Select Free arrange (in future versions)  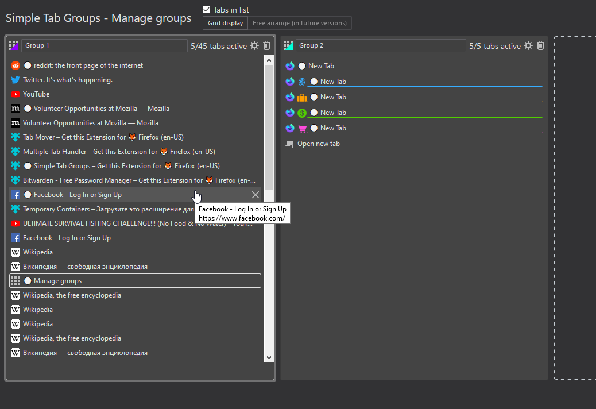(x=300, y=23)
